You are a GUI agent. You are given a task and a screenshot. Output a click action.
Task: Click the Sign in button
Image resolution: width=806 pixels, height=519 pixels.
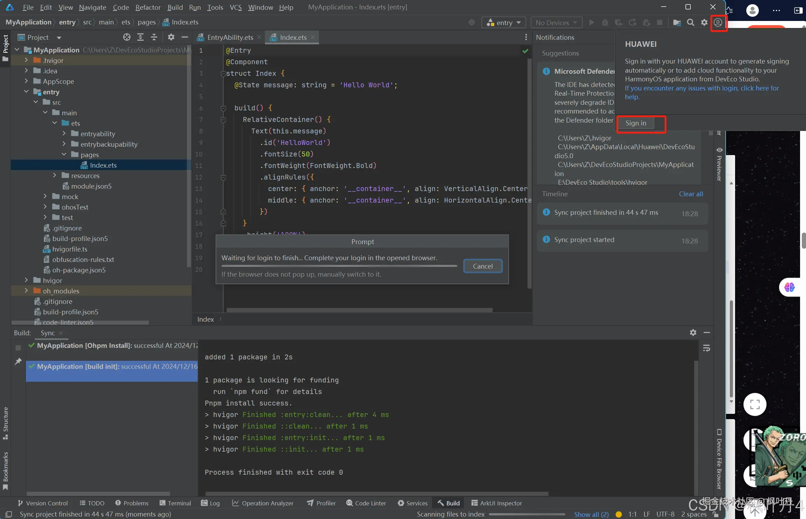(x=636, y=123)
